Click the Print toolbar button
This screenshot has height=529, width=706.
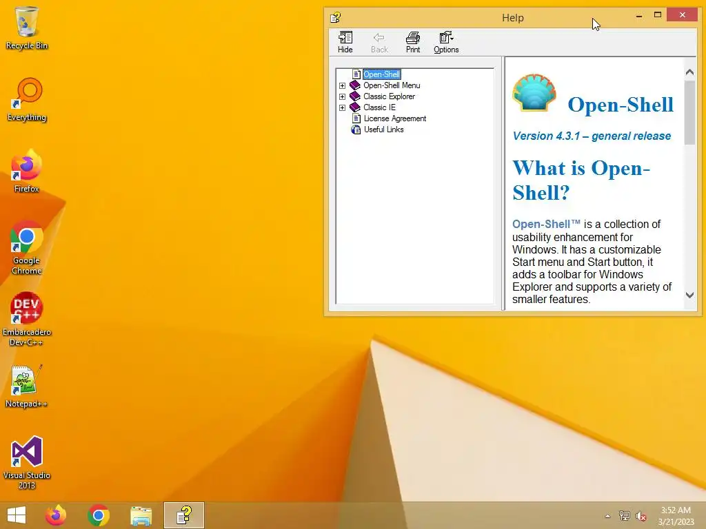(412, 42)
